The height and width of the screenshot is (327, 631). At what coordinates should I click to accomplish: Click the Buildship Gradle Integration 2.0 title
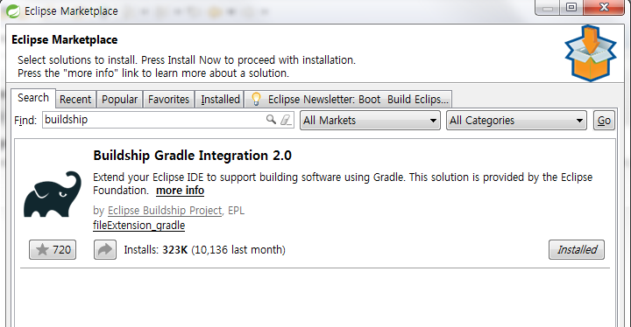[x=192, y=156]
